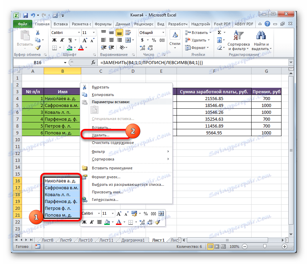308x264 pixels.
Task: Click the AutoSum Σ icon in Редактирование
Action: tap(219, 32)
